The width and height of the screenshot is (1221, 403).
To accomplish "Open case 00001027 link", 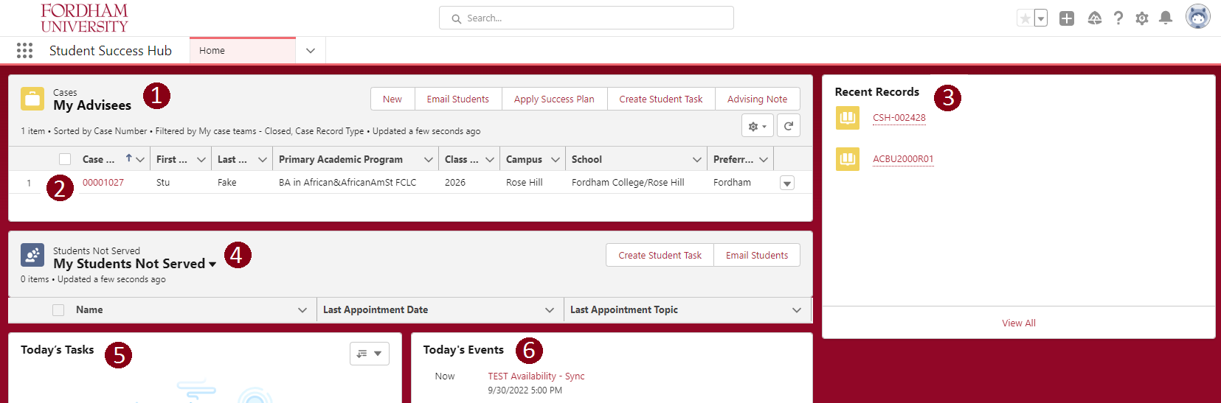I will pos(103,183).
